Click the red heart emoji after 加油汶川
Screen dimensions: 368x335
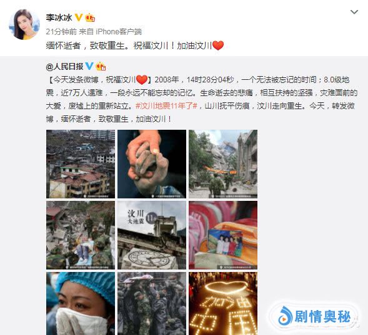point(218,46)
